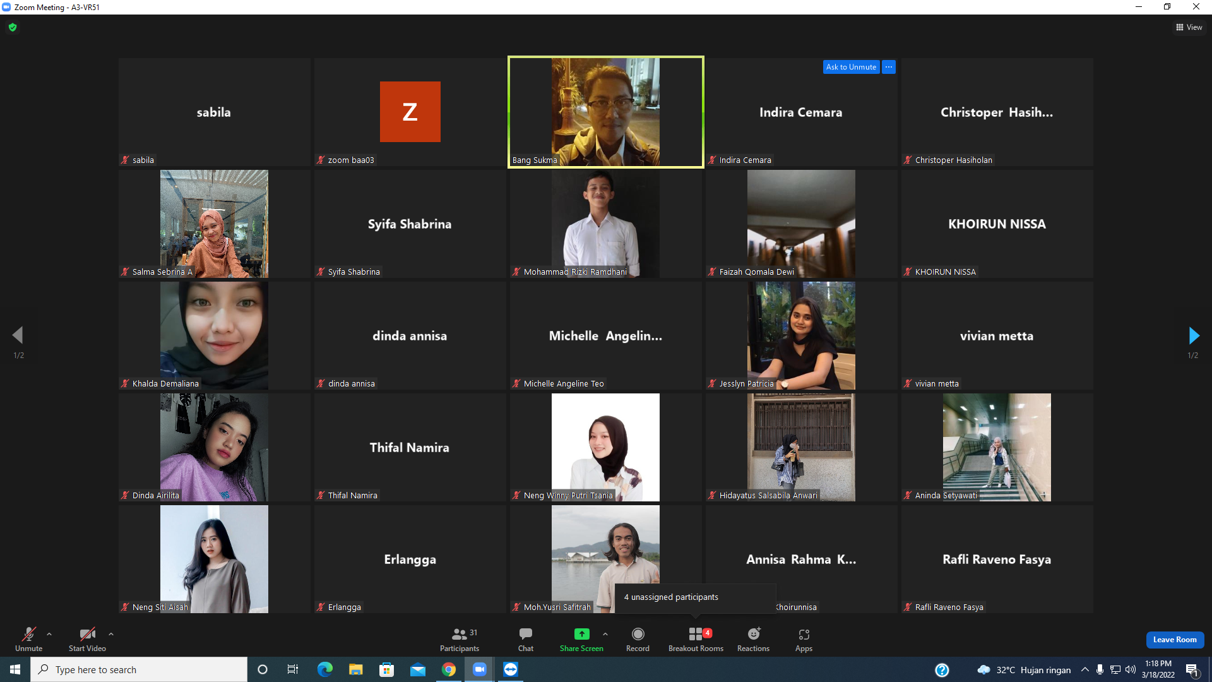This screenshot has width=1212, height=682.
Task: Click Hidayatus Salsabila Anwari name label
Action: pos(768,496)
